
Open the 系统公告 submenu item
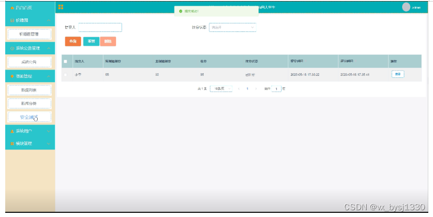click(x=30, y=62)
